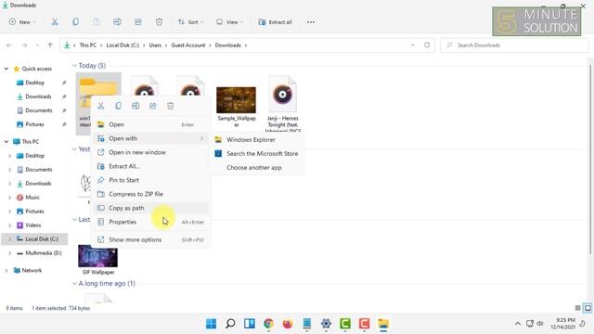The height and width of the screenshot is (334, 594).
Task: Select Show more options
Action: [x=150, y=239]
